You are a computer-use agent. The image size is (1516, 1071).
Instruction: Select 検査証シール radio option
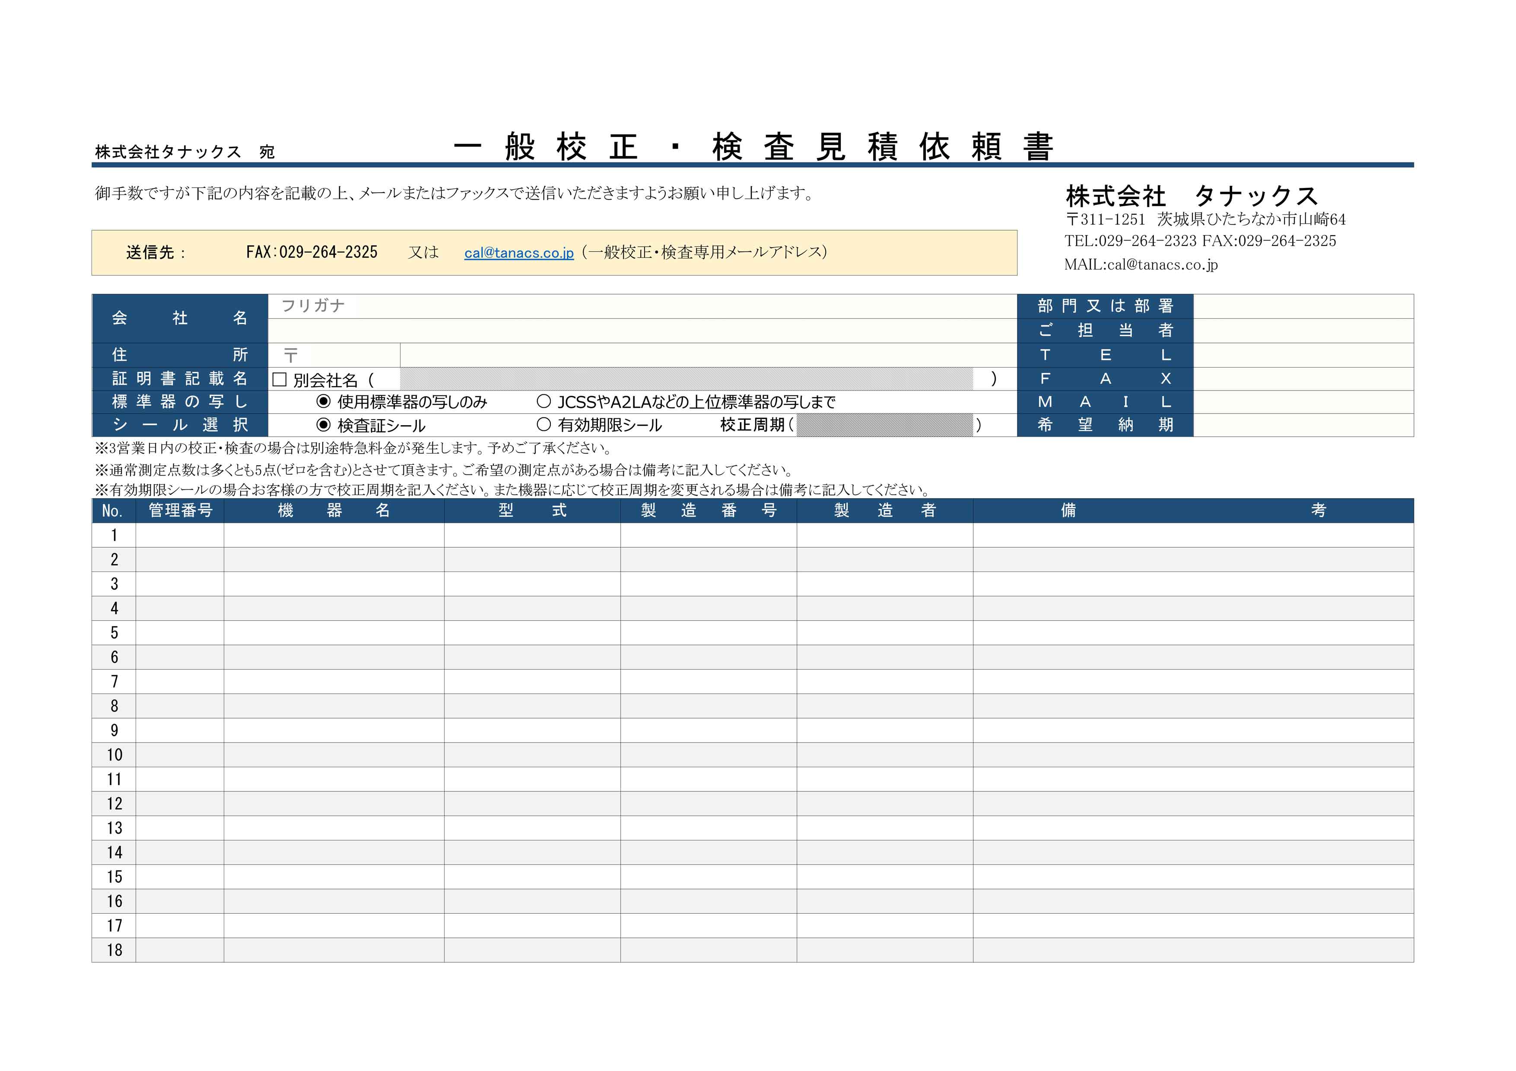(324, 425)
